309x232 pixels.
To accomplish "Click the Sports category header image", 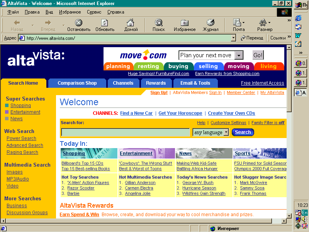I will [260, 153].
